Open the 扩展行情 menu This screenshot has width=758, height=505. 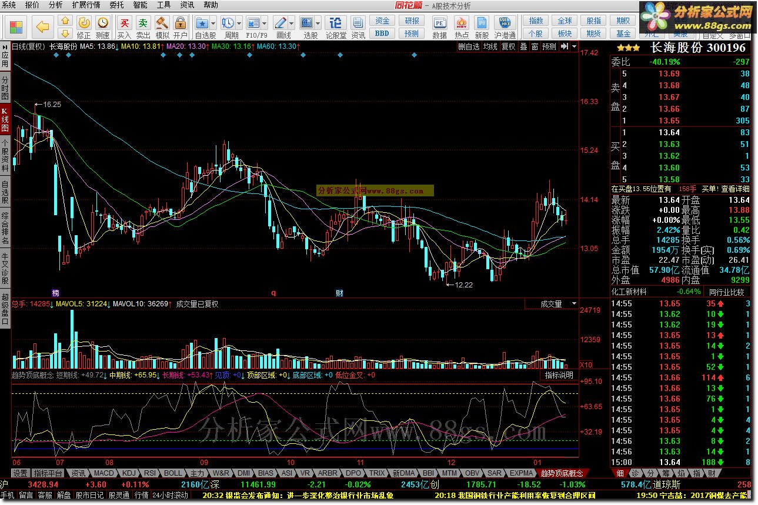pyautogui.click(x=86, y=5)
